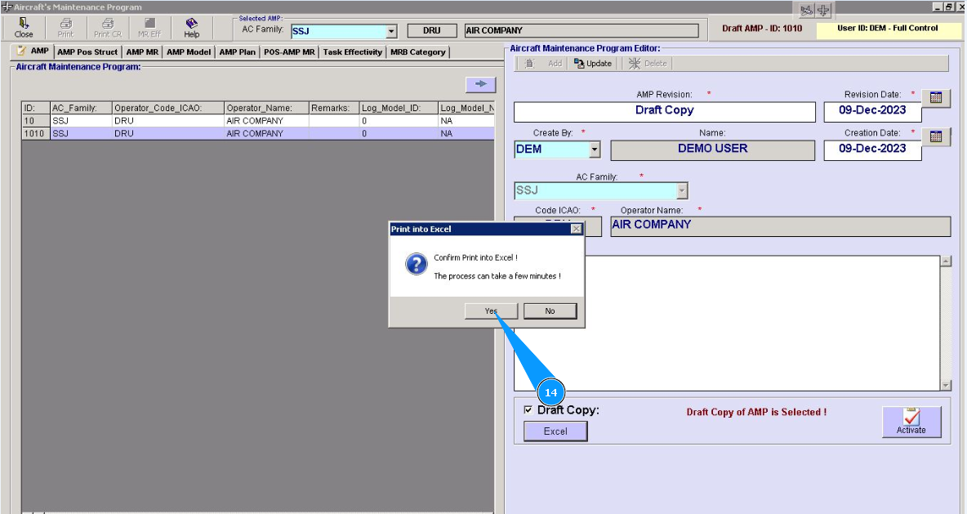967x514 pixels.
Task: Expand the editor AC Family dropdown
Action: click(682, 190)
